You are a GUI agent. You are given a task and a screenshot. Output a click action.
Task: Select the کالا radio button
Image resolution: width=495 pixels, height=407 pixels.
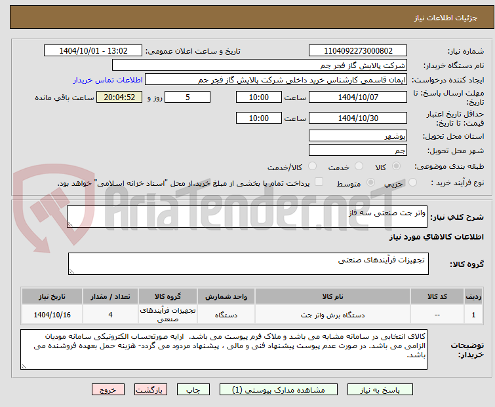click(396, 166)
